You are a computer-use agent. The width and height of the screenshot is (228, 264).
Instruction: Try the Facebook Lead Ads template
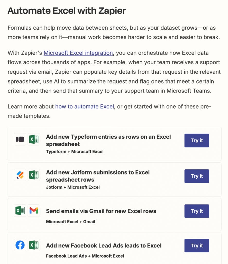coord(197,246)
